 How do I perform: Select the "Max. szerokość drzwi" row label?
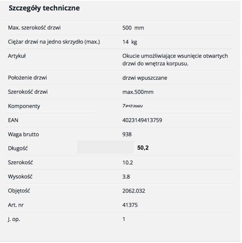34,28
